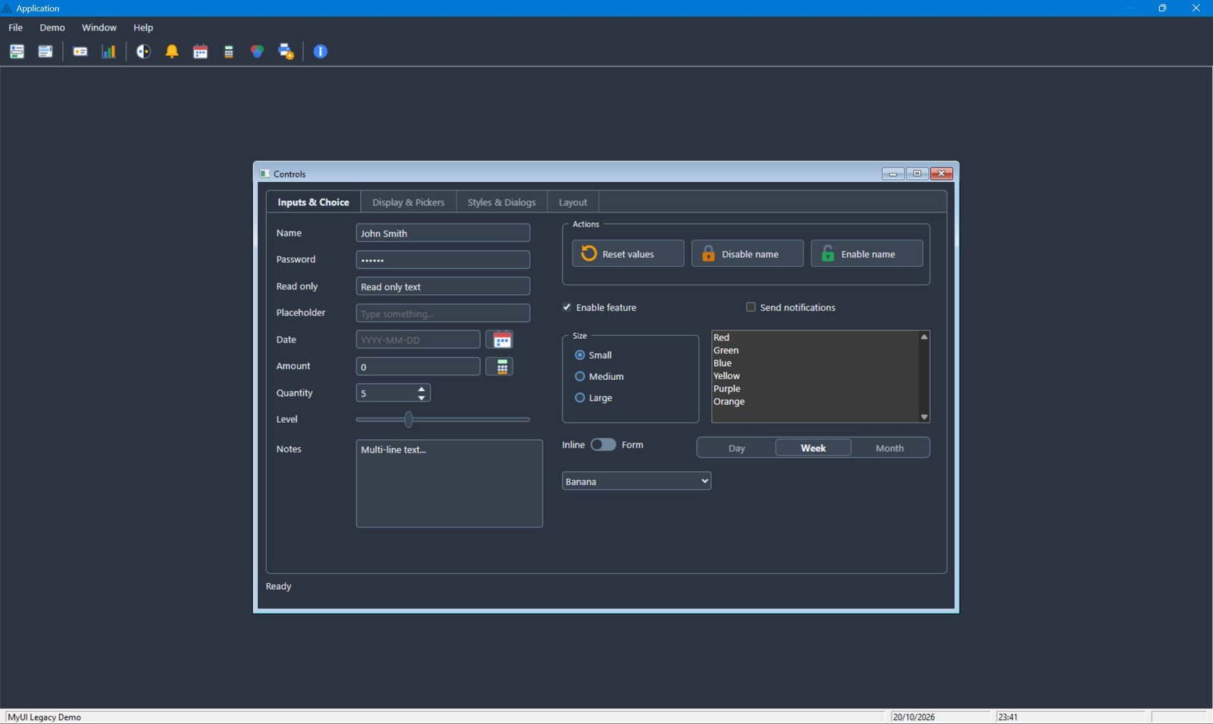Click status bar date 20/10/2026
1213x724 pixels.
coord(914,717)
